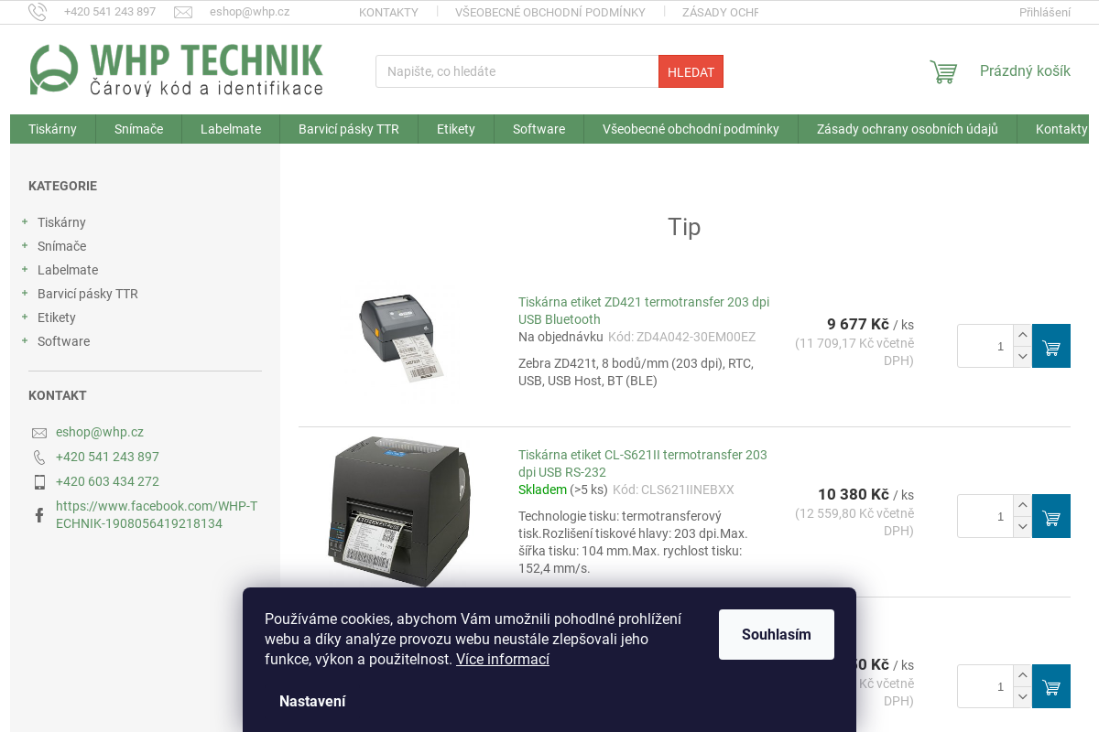The height and width of the screenshot is (732, 1099).
Task: Open the Labelmate menu in the green navigation bar
Action: [x=231, y=129]
